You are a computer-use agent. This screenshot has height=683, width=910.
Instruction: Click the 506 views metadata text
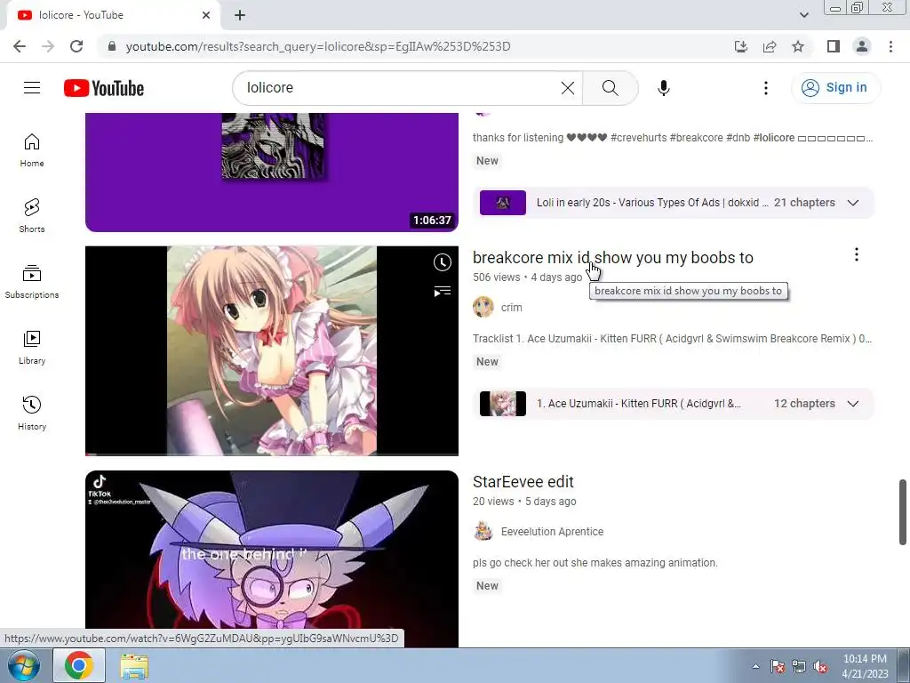(496, 277)
